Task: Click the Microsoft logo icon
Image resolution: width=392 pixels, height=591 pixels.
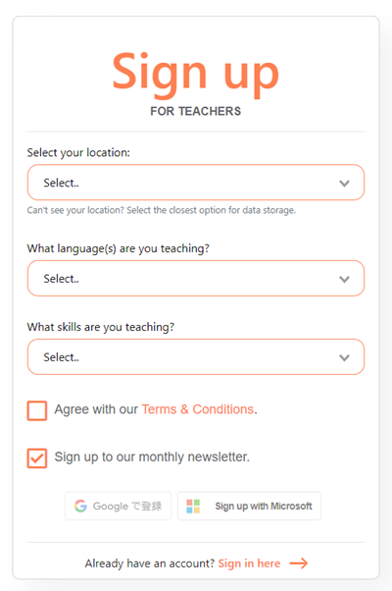Action: (x=193, y=506)
